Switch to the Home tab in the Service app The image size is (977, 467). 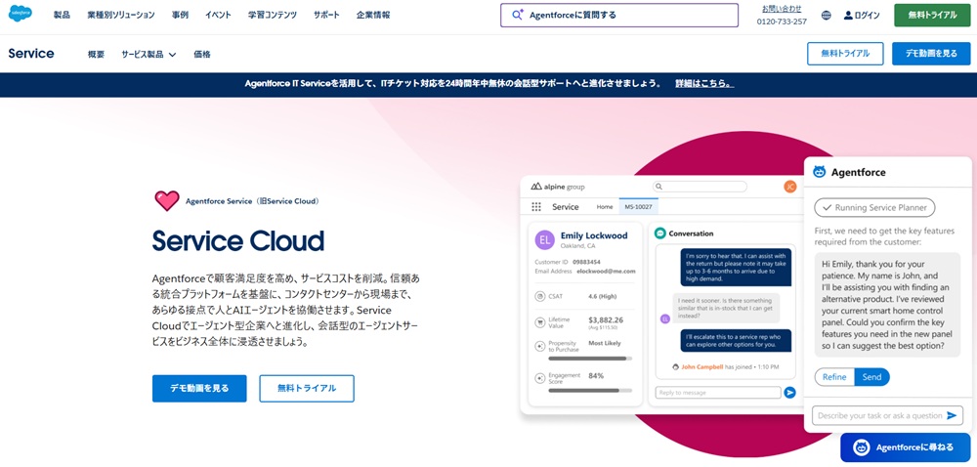(x=605, y=207)
